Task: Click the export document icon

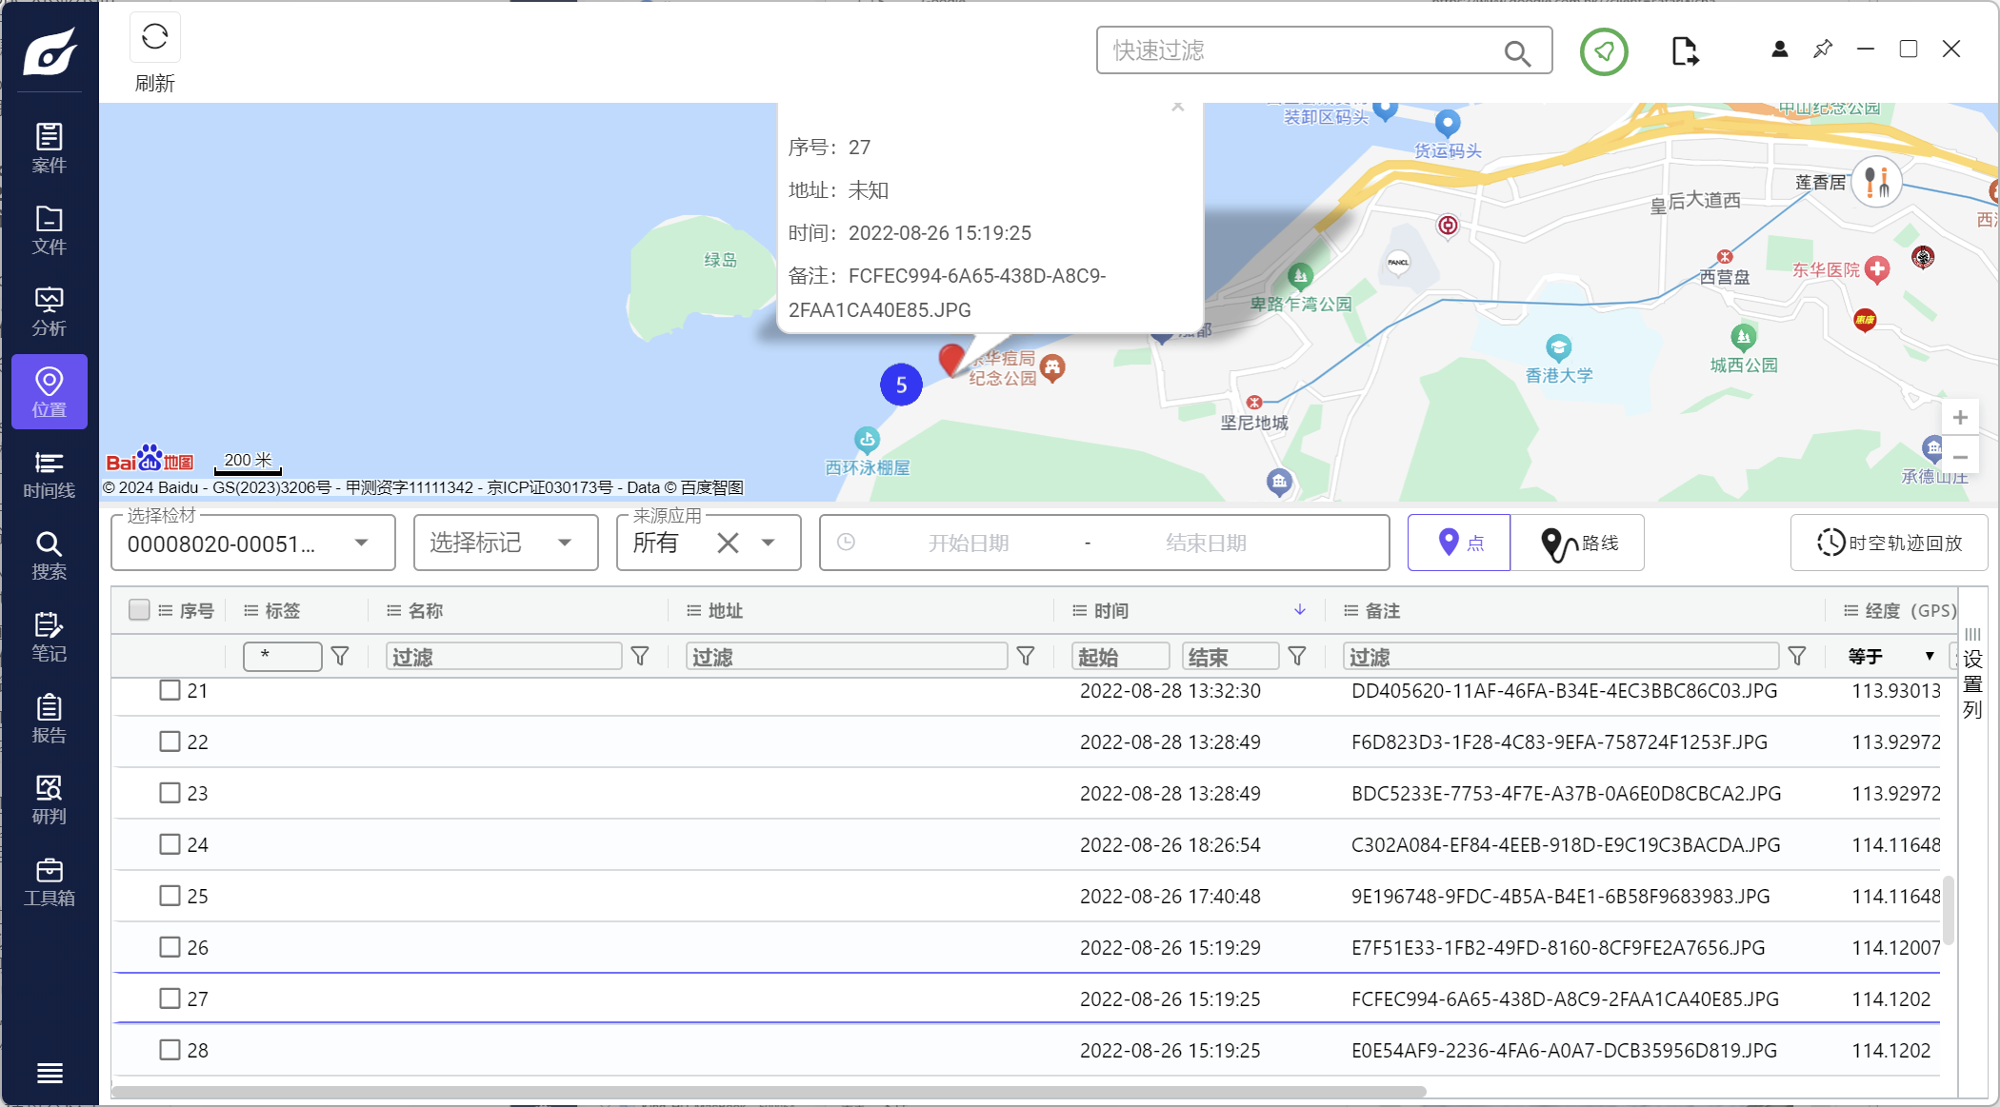Action: [x=1685, y=51]
